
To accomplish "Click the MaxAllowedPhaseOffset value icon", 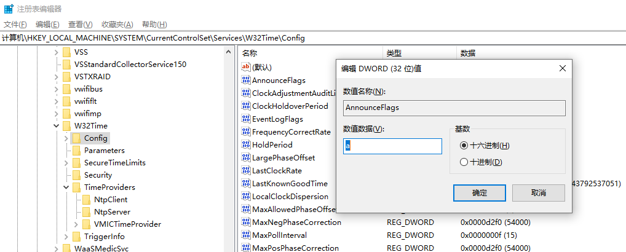I will click(x=246, y=209).
